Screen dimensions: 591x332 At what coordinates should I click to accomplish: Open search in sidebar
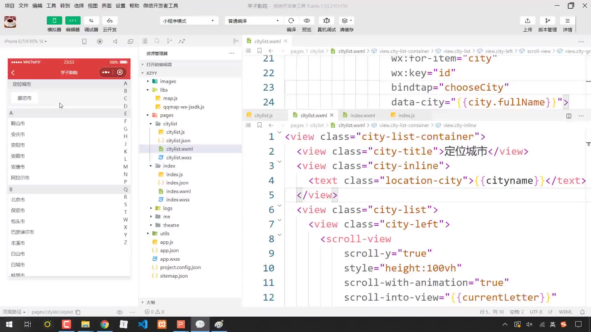click(157, 41)
